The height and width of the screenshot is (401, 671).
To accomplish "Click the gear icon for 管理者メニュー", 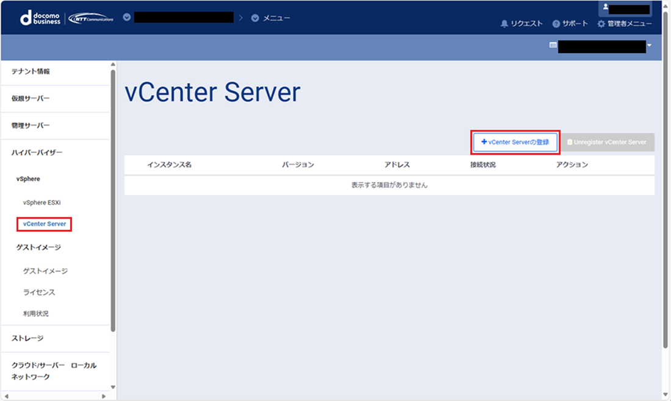I will tap(601, 24).
